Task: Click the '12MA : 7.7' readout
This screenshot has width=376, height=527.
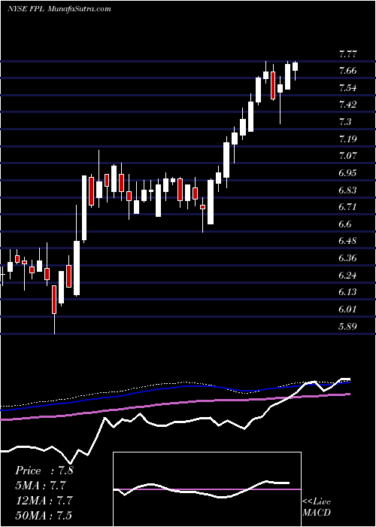Action: tap(43, 500)
